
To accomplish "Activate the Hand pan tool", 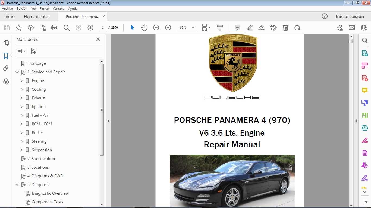I will pos(144,28).
